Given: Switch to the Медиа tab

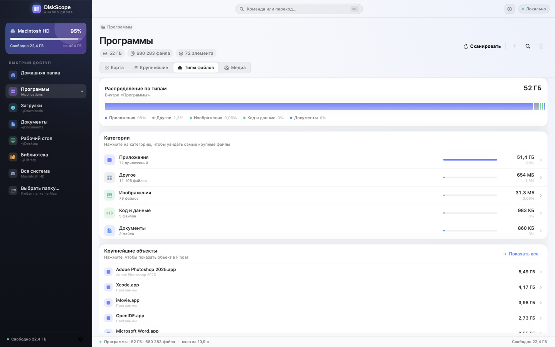Looking at the screenshot, I should coord(235,67).
